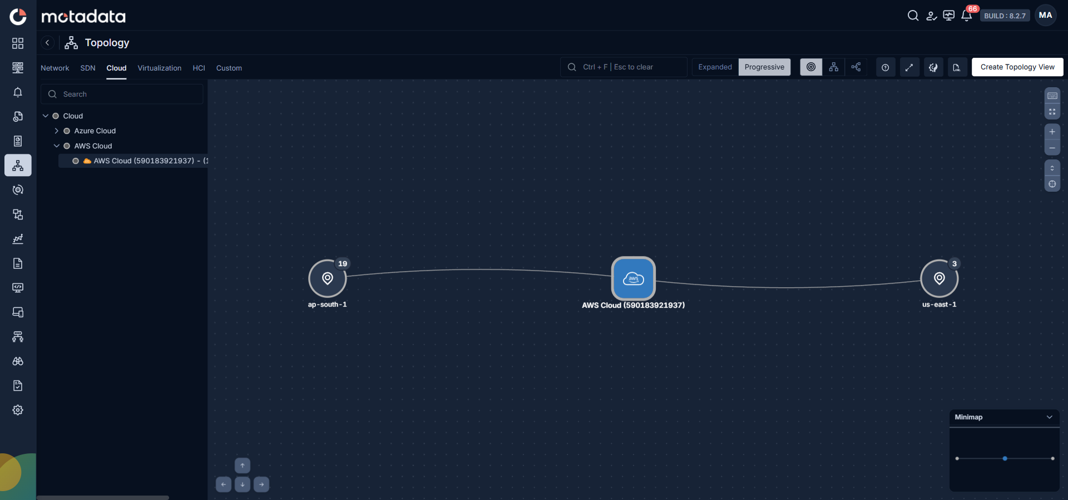Focus the tree Search input field
Image resolution: width=1068 pixels, height=500 pixels.
click(122, 94)
